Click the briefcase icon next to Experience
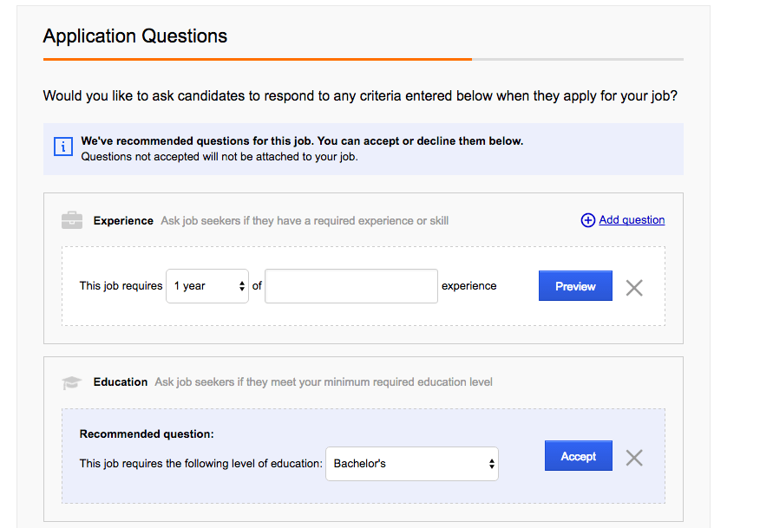This screenshot has width=760, height=528. click(x=72, y=220)
